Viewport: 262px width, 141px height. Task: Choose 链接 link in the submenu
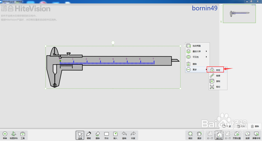click(x=218, y=76)
